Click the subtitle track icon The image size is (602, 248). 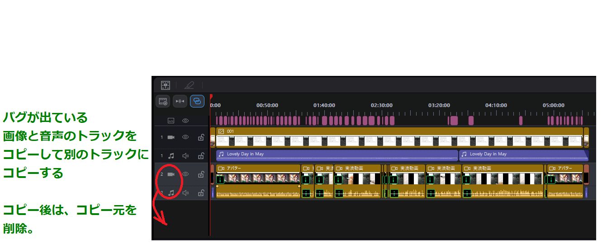[x=171, y=121]
